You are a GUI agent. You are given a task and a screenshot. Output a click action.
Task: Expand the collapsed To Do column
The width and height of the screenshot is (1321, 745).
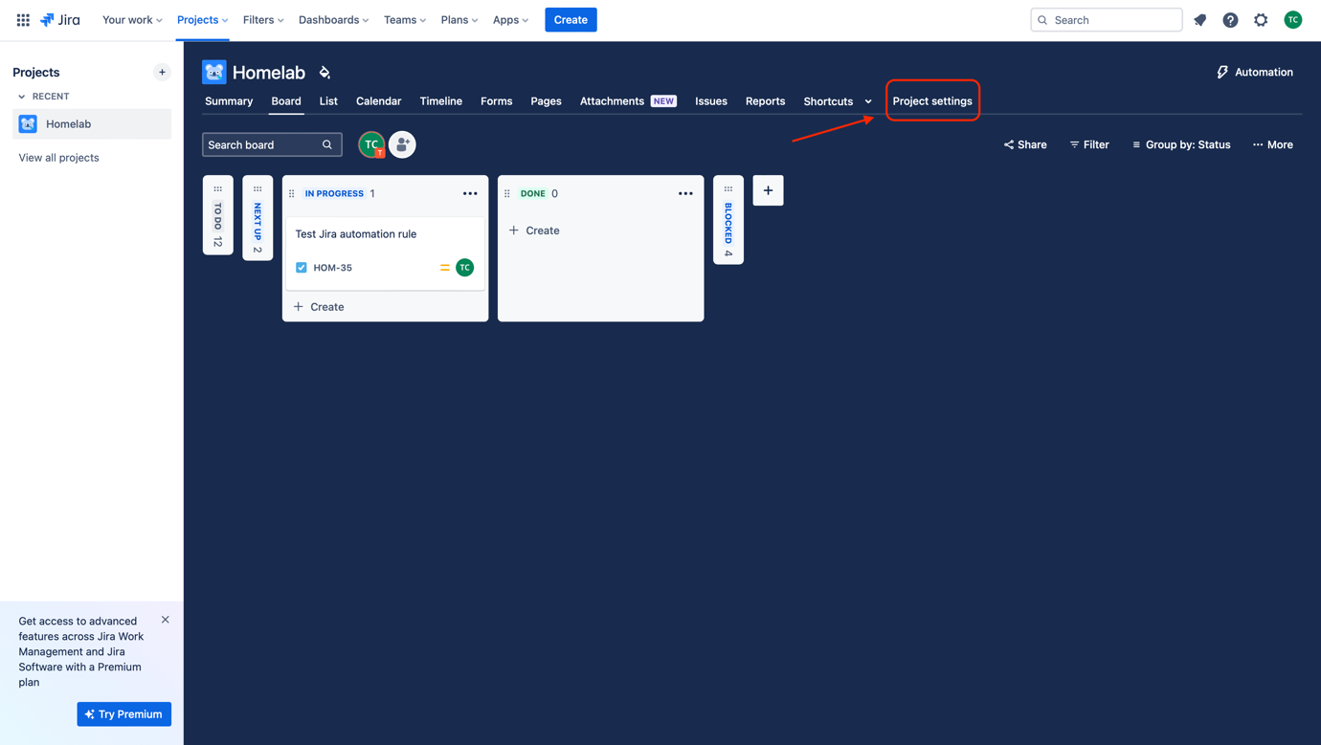tap(218, 215)
